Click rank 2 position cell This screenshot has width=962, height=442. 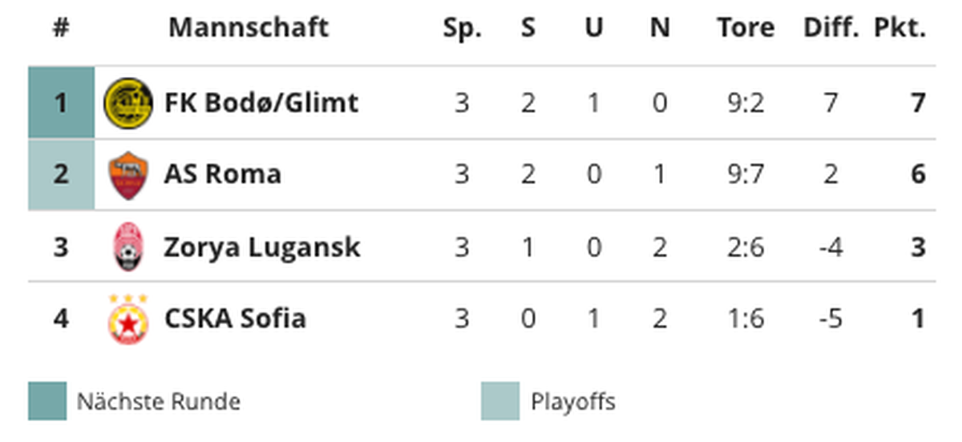(61, 175)
